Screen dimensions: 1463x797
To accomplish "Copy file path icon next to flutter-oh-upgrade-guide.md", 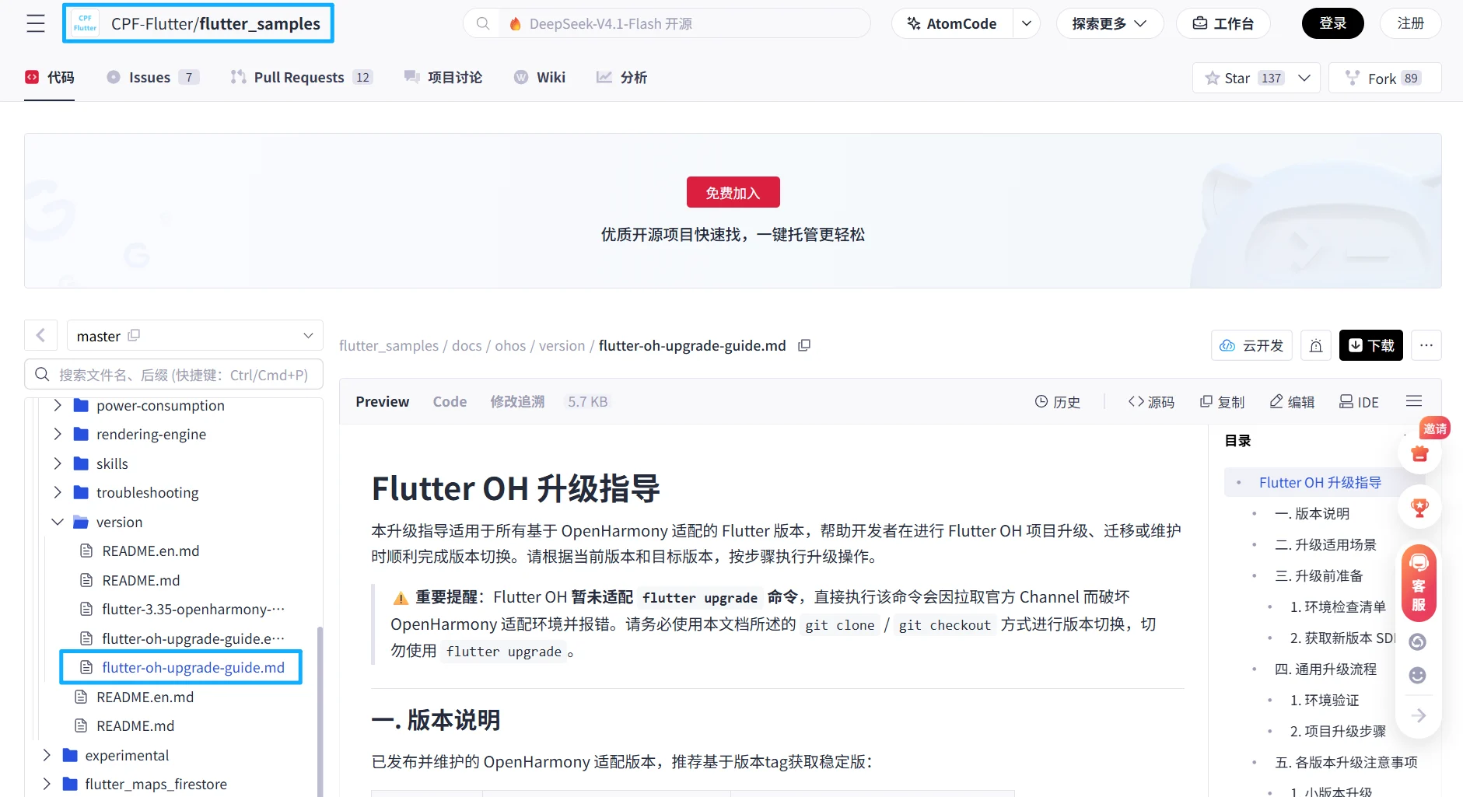I will 804,345.
